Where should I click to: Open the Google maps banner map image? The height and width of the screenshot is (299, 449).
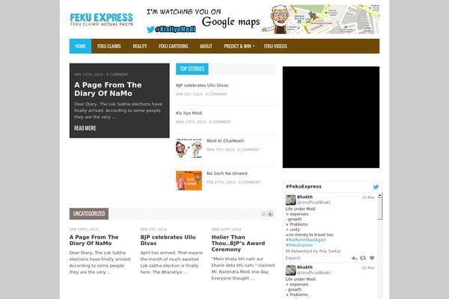pos(335,19)
